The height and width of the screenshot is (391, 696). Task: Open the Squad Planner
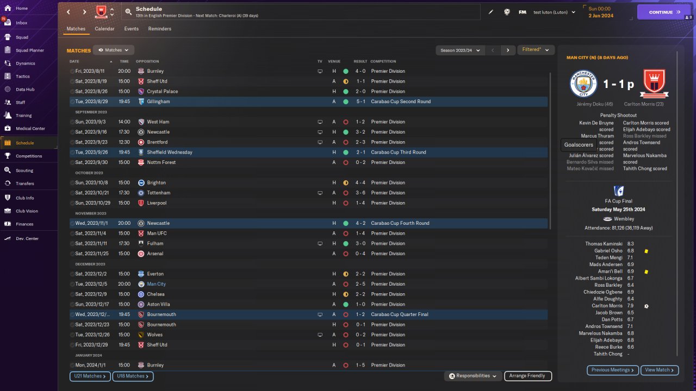coord(28,50)
